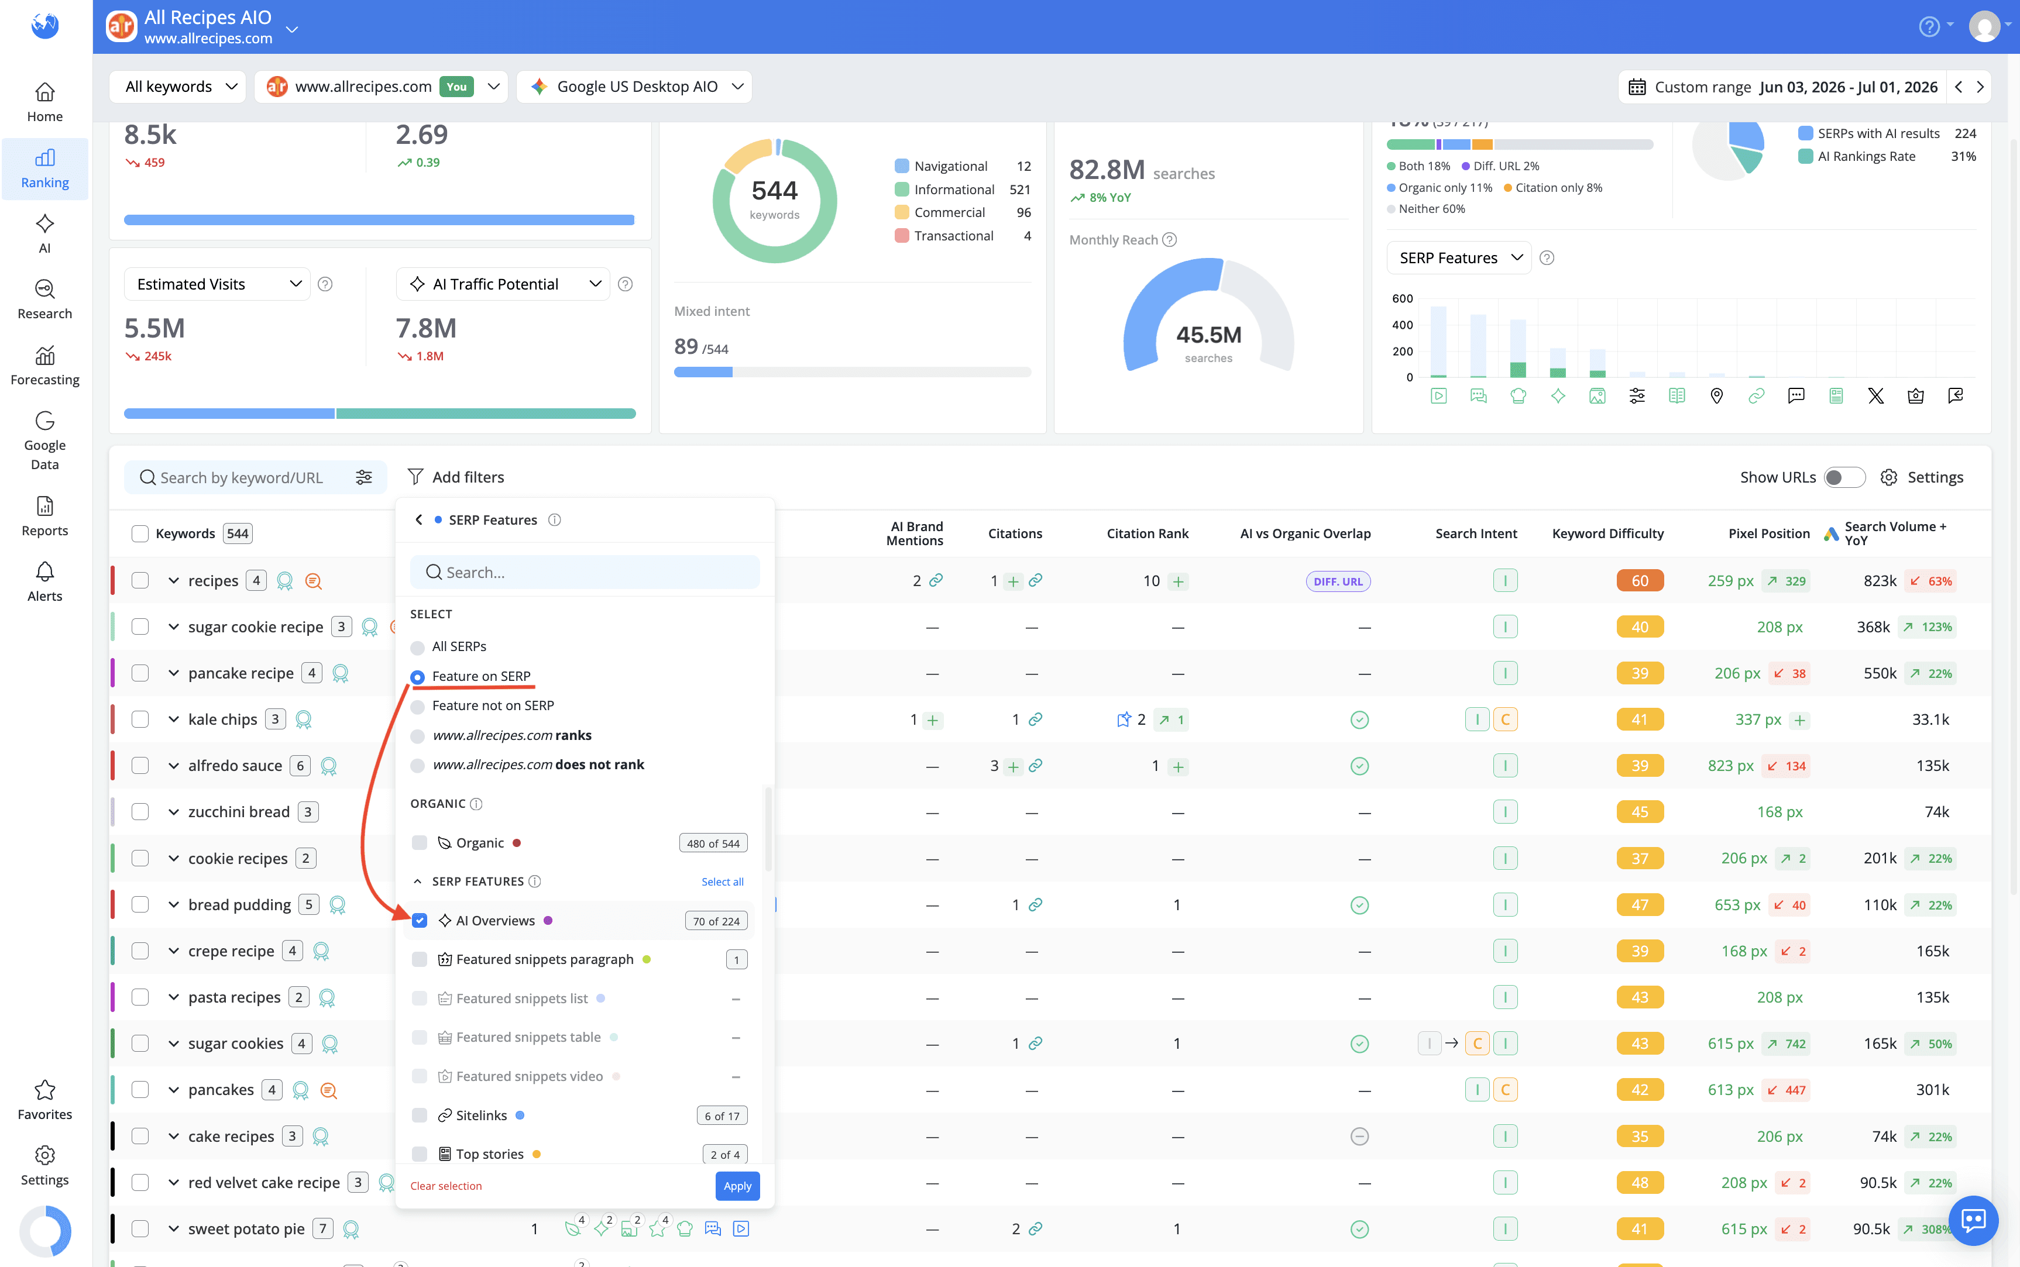The height and width of the screenshot is (1267, 2020).
Task: Open Google Data in sidebar
Action: click(x=45, y=441)
